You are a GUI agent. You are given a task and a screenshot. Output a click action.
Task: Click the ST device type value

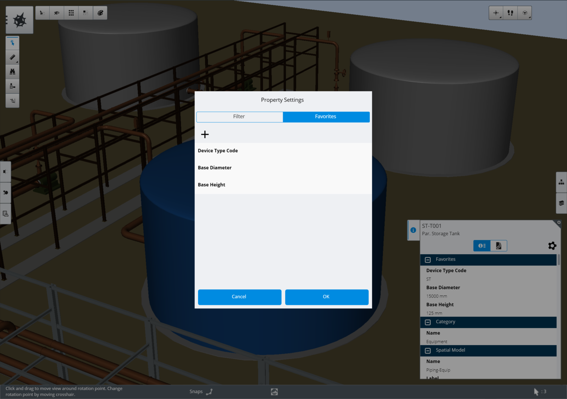(x=428, y=279)
